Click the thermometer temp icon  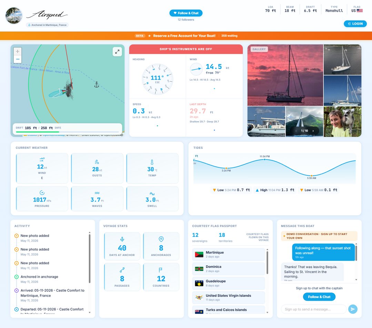152,162
